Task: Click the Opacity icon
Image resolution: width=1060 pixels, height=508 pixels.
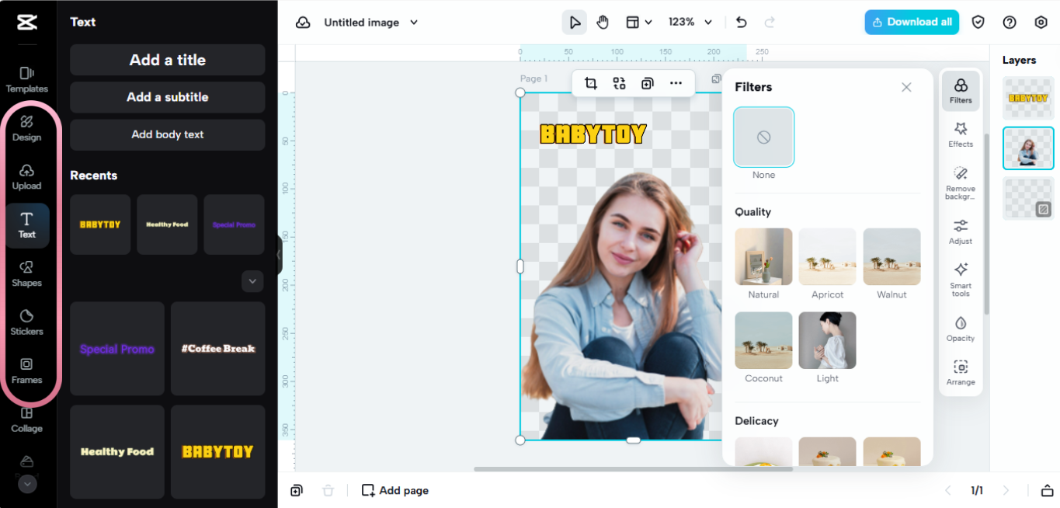Action: [961, 329]
